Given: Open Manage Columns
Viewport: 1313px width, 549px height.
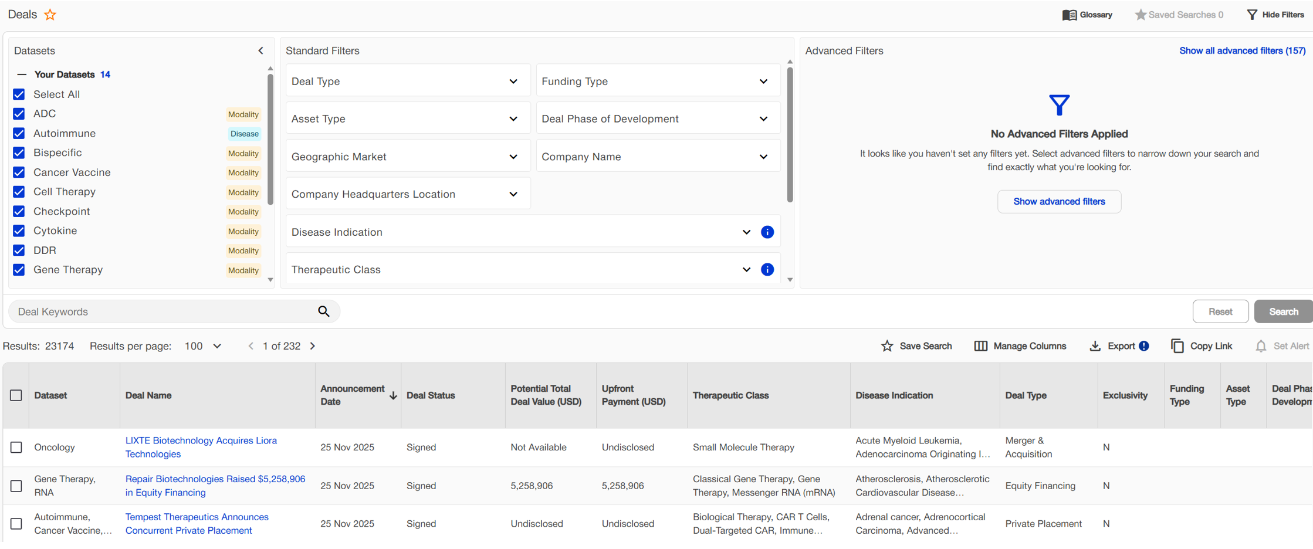Looking at the screenshot, I should point(1020,346).
